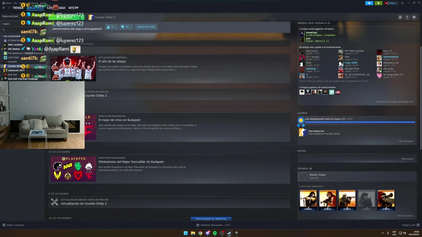This screenshot has height=237, width=422.
Task: Click Ver mis logros link
Action: pos(406,141)
